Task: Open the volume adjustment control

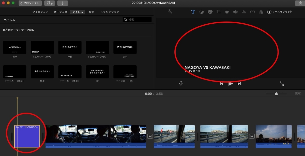Action: 235,12
